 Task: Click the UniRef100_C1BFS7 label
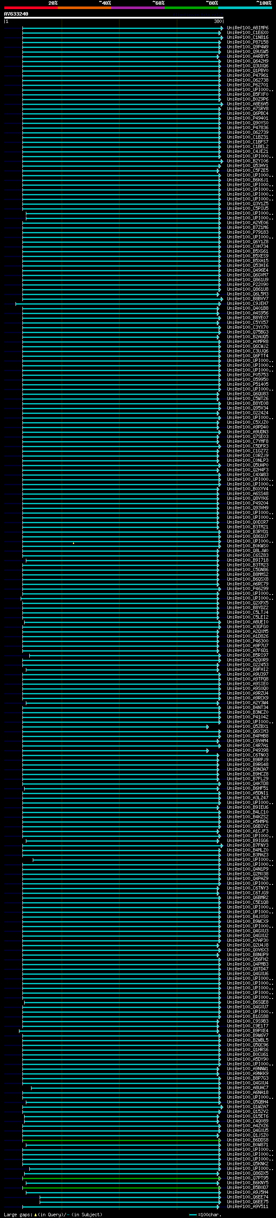247,142
